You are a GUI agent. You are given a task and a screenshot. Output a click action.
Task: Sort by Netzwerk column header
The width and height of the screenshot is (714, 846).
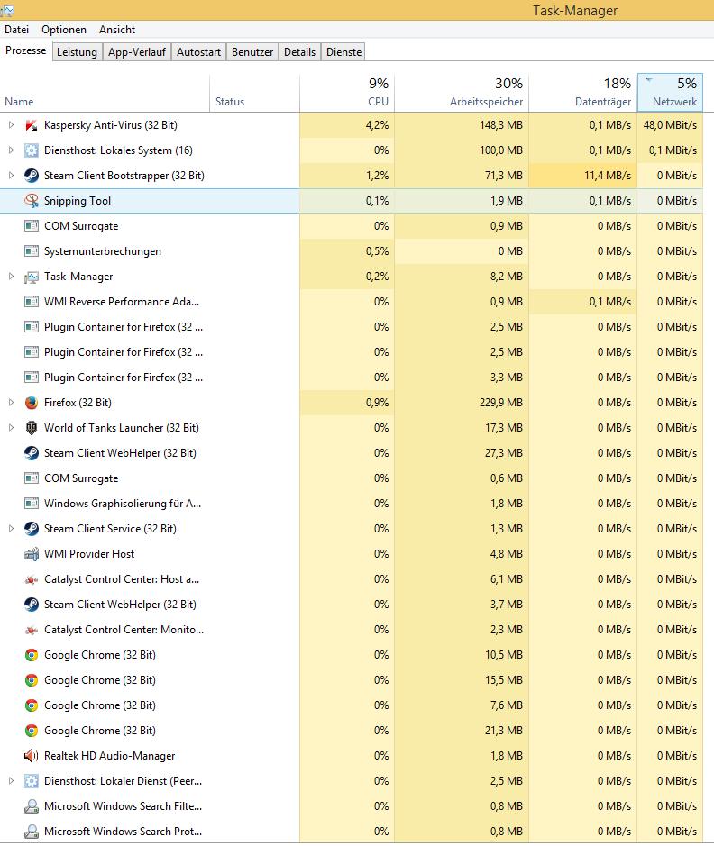pyautogui.click(x=670, y=94)
